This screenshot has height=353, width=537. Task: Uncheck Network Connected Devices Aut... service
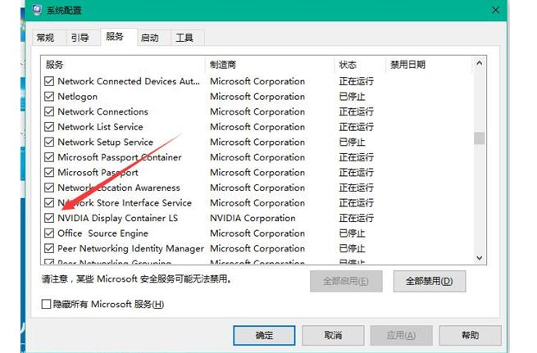point(49,81)
